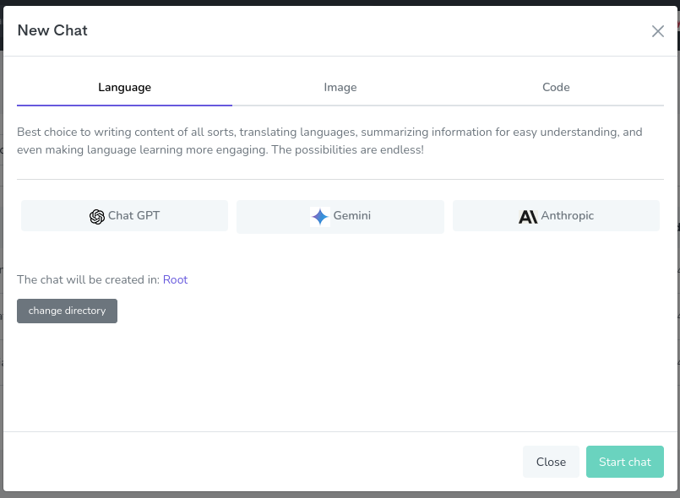Select the Gemini model option
The height and width of the screenshot is (498, 680).
pyautogui.click(x=340, y=217)
